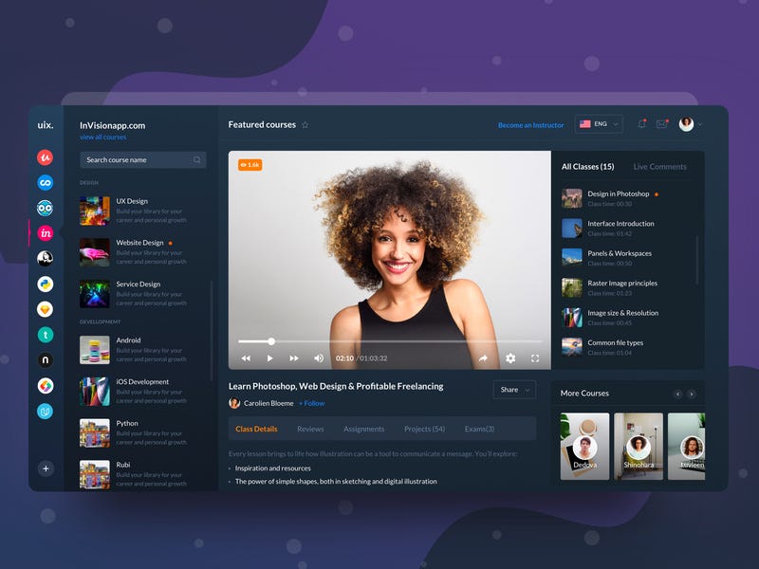
Task: Fast-forward the video
Action: [x=294, y=358]
